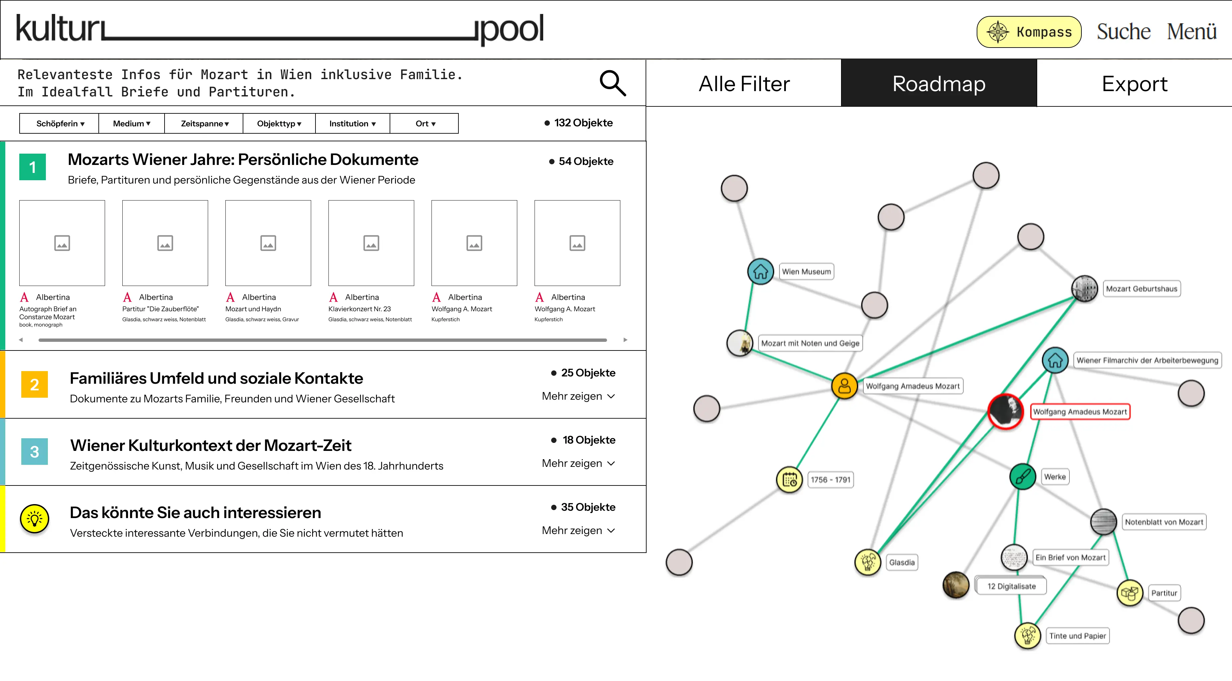The image size is (1232, 681).
Task: Click the Wiener Filmarchiv house node
Action: [1054, 360]
